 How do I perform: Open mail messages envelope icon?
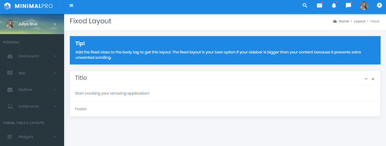click(x=319, y=5)
